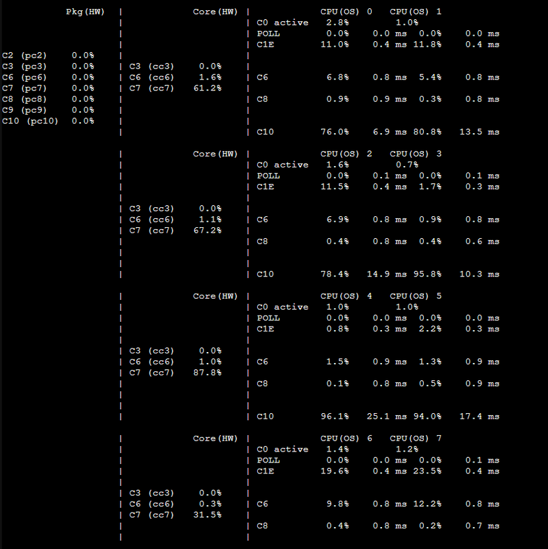Click the CPU(OS) 5 column header
548x549 pixels.
click(416, 296)
